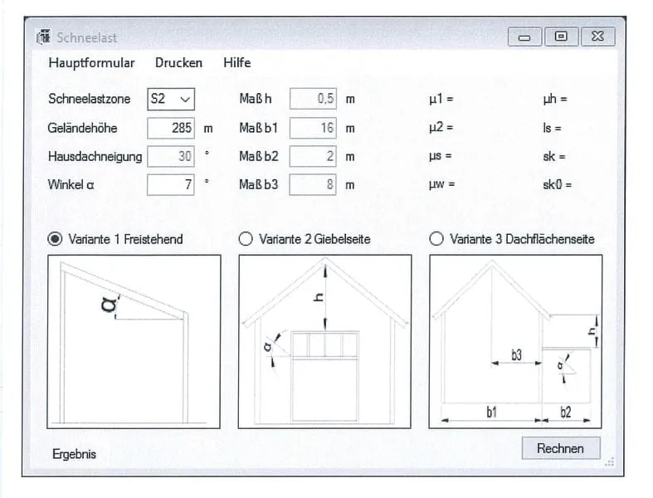Select Variante 1 Freistehend radio button
Screen dimensions: 653x498
coord(56,239)
